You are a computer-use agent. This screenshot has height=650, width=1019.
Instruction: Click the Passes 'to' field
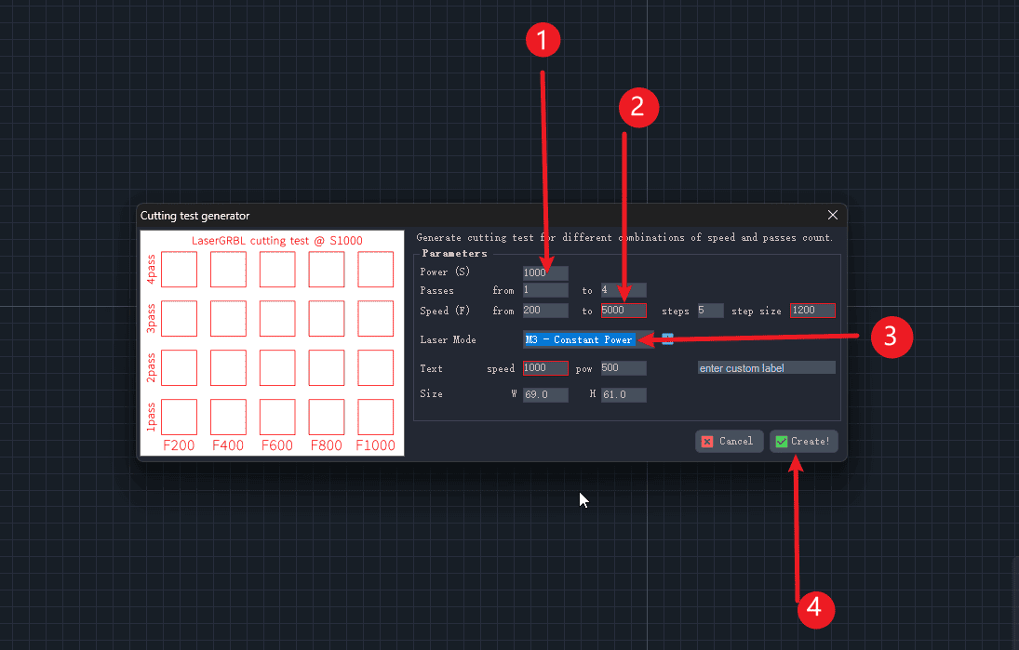pyautogui.click(x=623, y=290)
